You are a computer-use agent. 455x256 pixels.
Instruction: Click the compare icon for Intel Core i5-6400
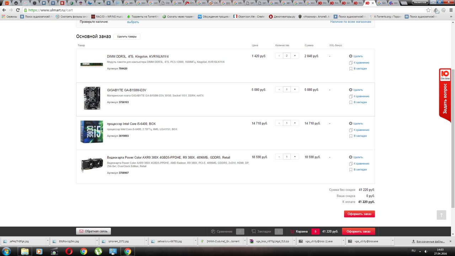[x=350, y=130]
